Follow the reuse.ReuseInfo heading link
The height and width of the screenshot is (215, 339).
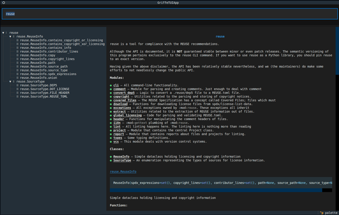tap(123, 172)
